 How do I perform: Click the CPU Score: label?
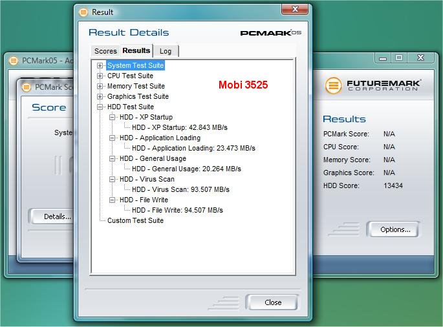click(x=341, y=147)
